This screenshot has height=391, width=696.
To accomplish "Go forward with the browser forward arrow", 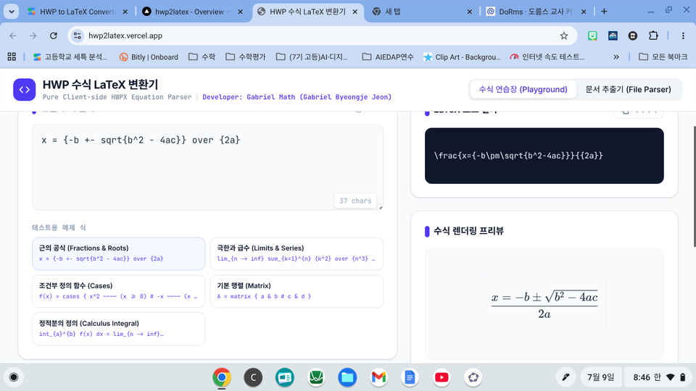I will click(x=33, y=35).
